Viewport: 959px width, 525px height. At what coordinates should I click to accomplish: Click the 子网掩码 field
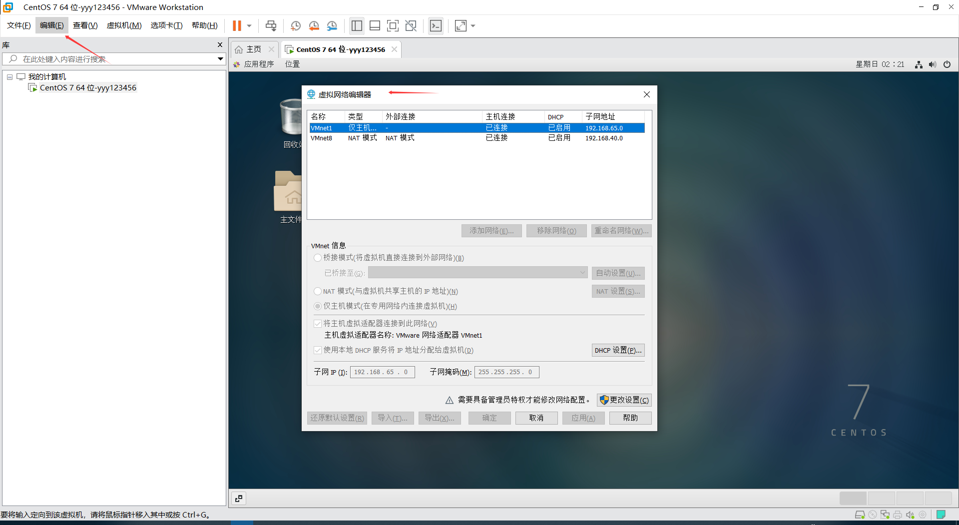point(507,372)
